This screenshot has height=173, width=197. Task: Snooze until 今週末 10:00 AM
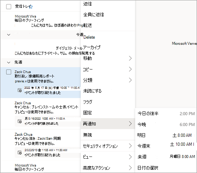click(166, 146)
